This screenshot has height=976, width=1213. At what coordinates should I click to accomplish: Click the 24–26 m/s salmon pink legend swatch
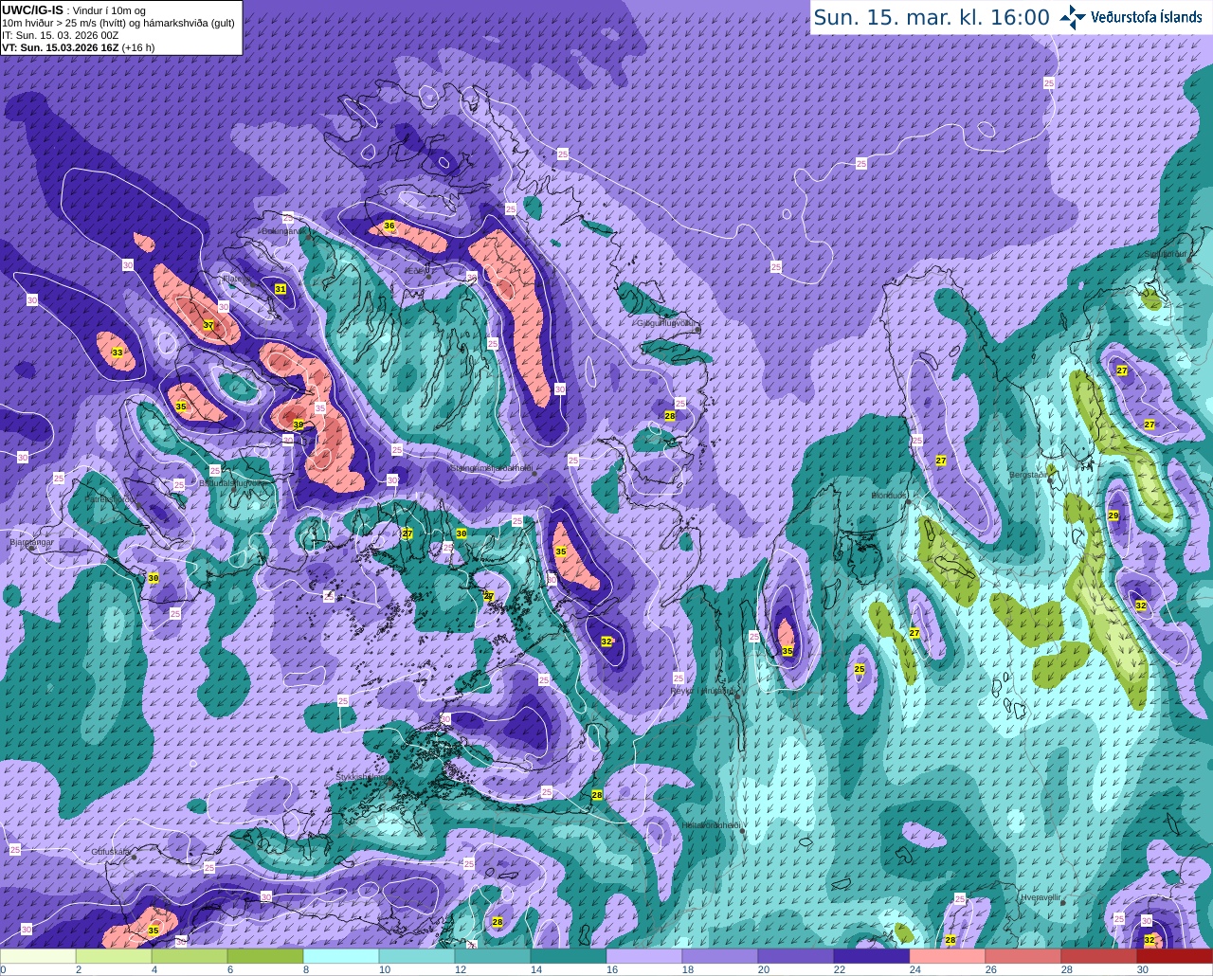point(948,956)
